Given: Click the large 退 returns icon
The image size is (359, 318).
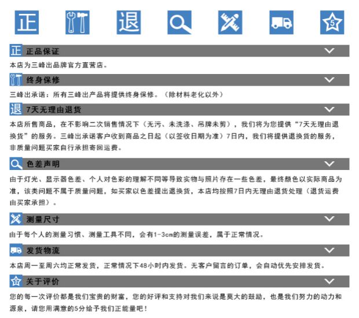Looking at the screenshot, I should [129, 23].
